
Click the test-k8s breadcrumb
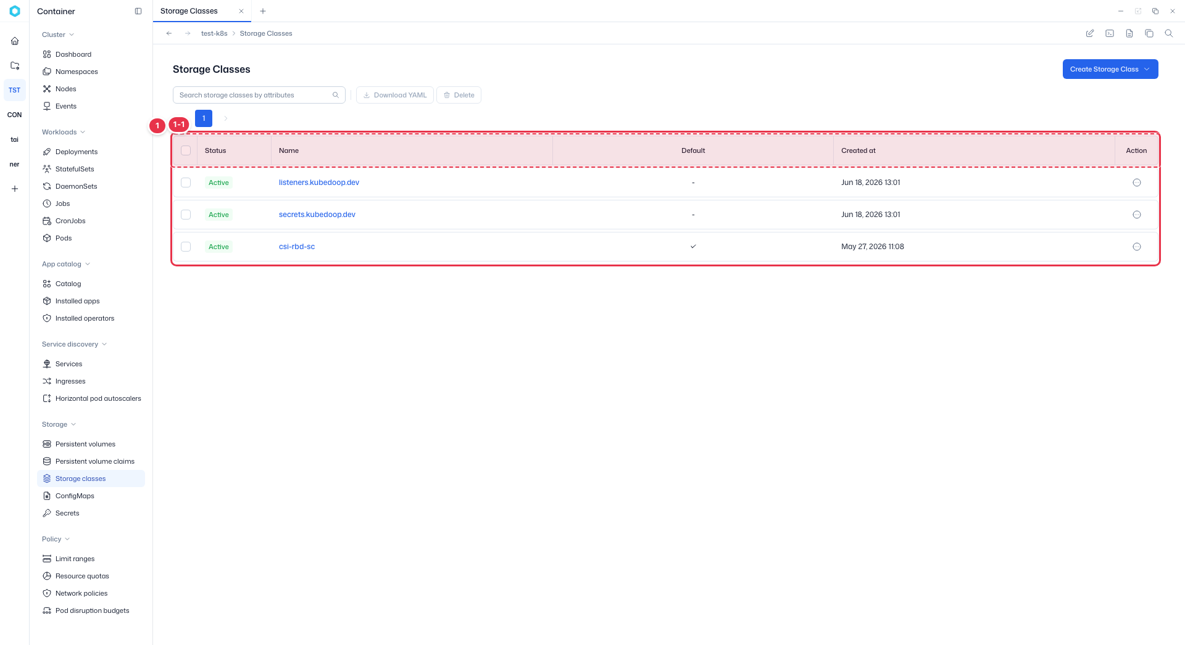[x=214, y=33]
